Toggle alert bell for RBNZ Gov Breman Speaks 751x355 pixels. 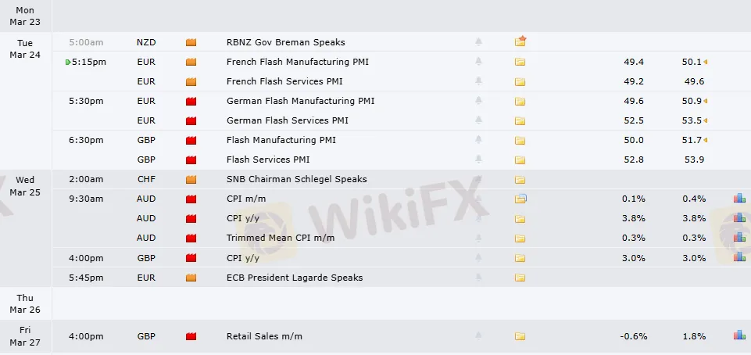478,42
